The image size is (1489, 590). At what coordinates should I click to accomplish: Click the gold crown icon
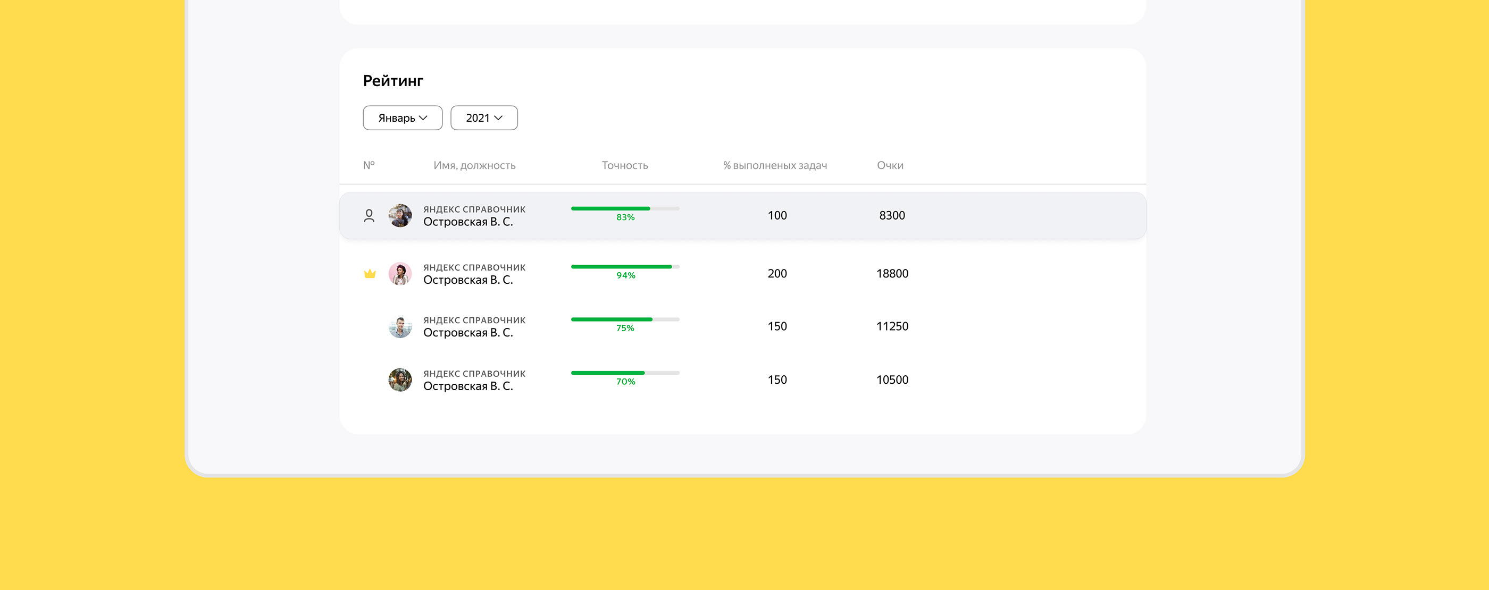tap(370, 273)
